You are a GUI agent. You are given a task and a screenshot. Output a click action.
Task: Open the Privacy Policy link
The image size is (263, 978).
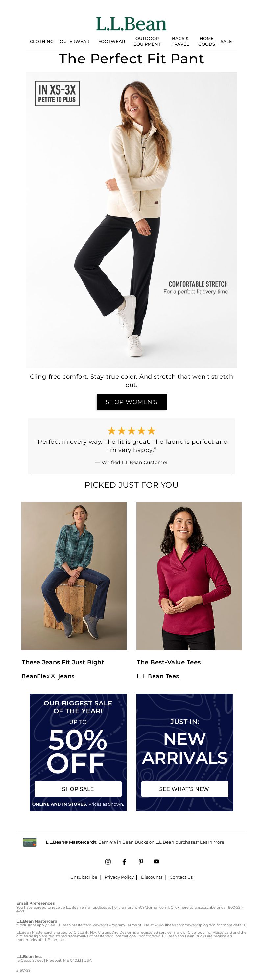(x=119, y=877)
